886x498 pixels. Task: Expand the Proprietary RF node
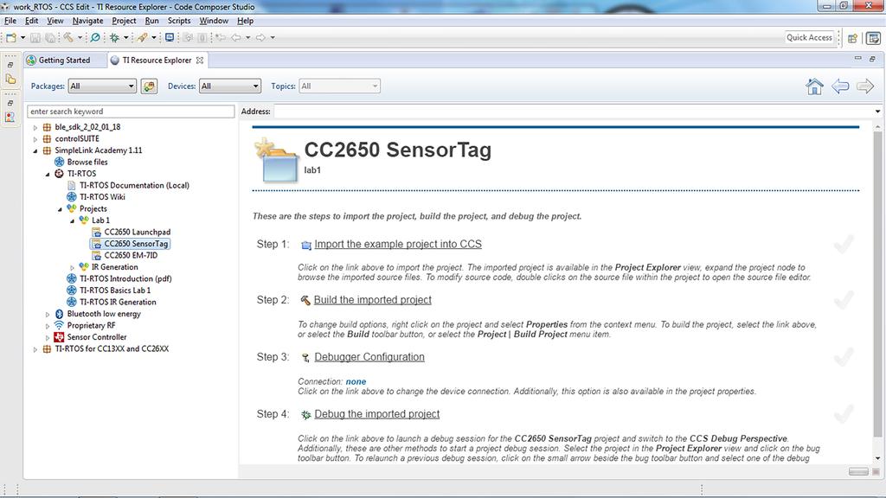click(x=48, y=326)
